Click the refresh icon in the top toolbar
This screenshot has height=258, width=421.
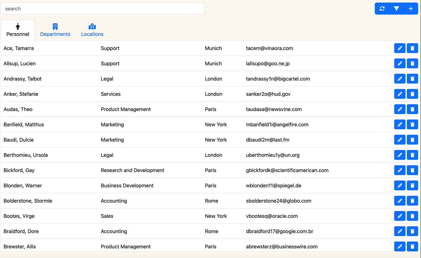click(382, 8)
